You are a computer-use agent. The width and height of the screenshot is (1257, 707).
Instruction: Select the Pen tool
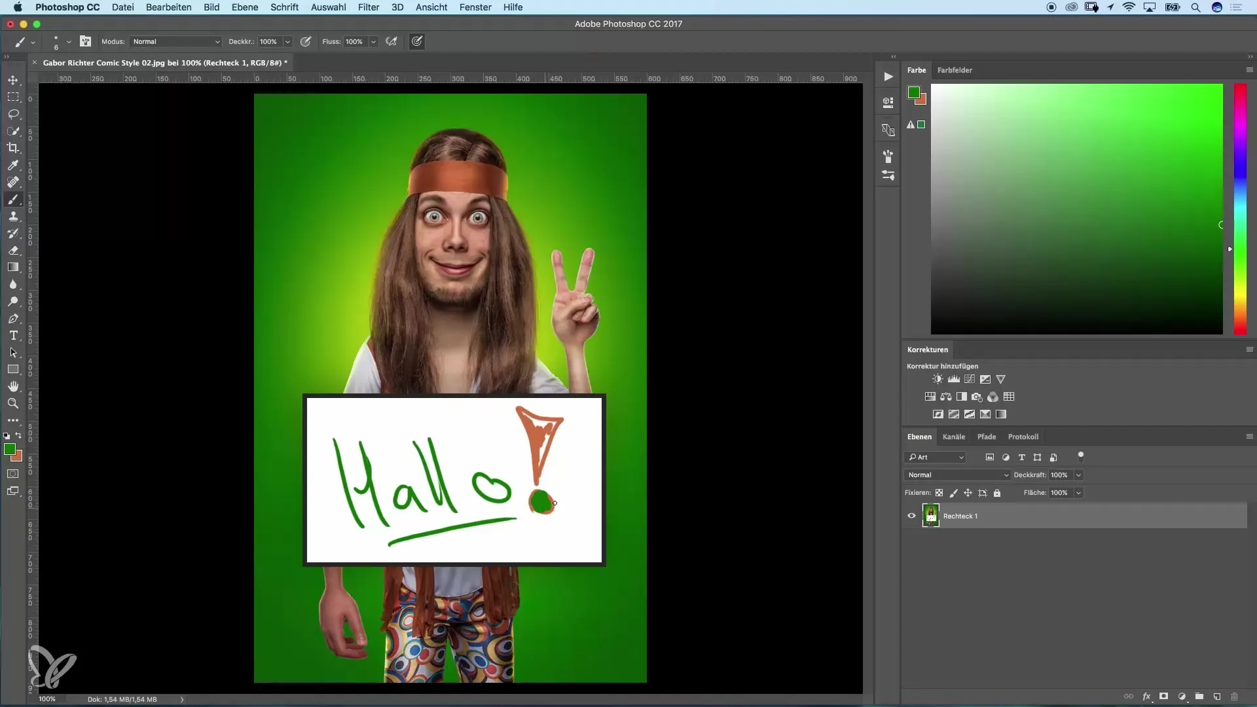coord(13,318)
